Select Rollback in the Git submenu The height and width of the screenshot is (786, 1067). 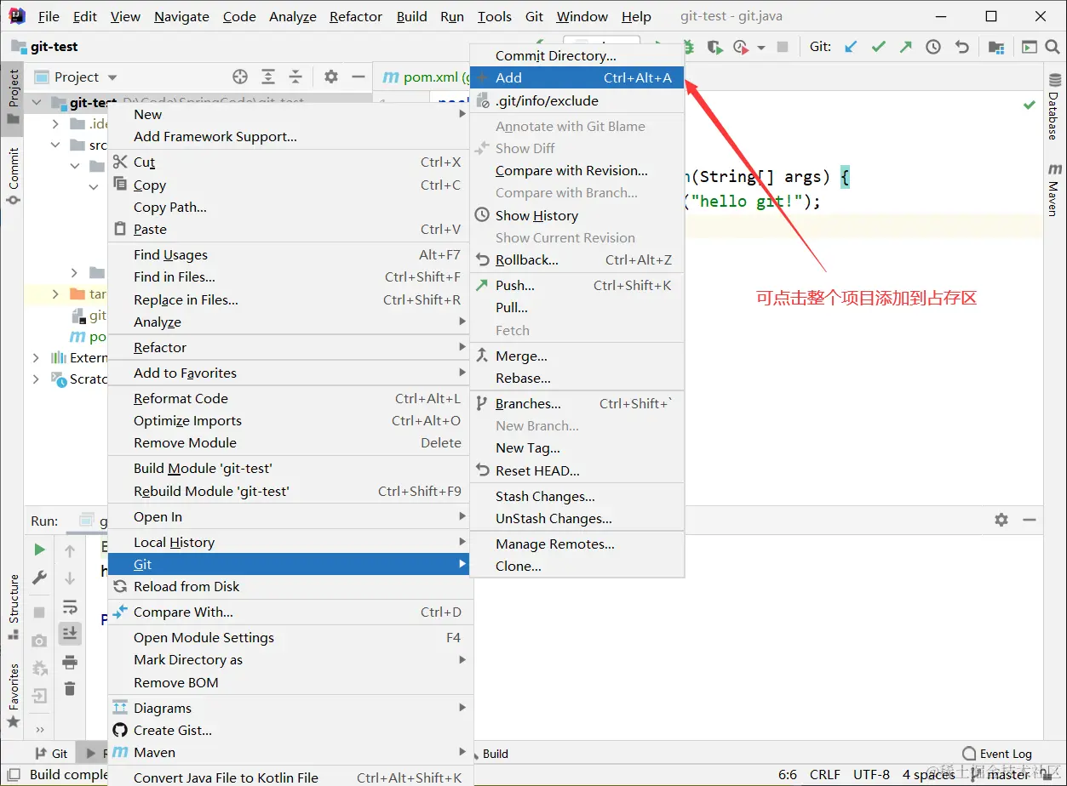(x=577, y=259)
